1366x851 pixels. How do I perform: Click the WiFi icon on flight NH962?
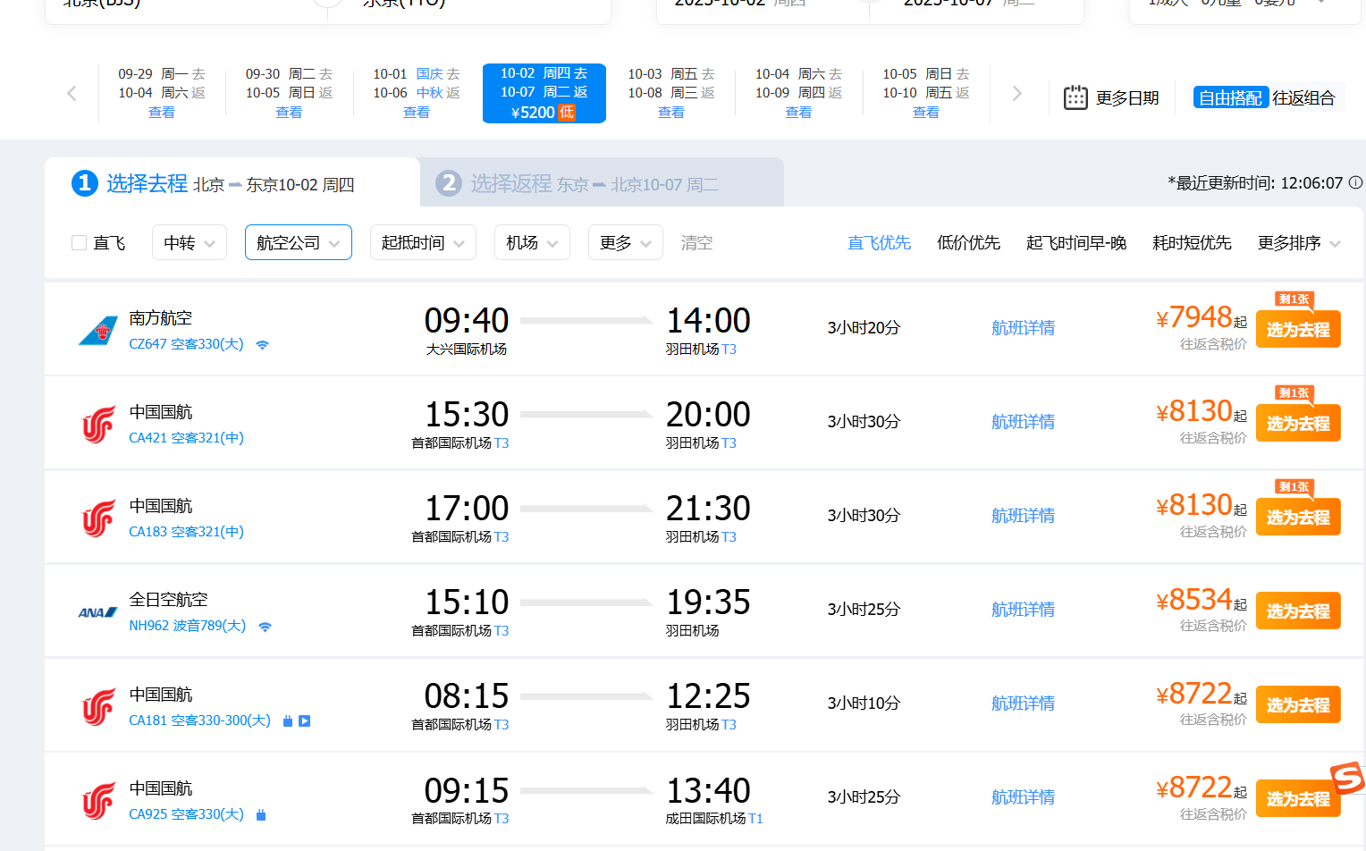click(265, 627)
